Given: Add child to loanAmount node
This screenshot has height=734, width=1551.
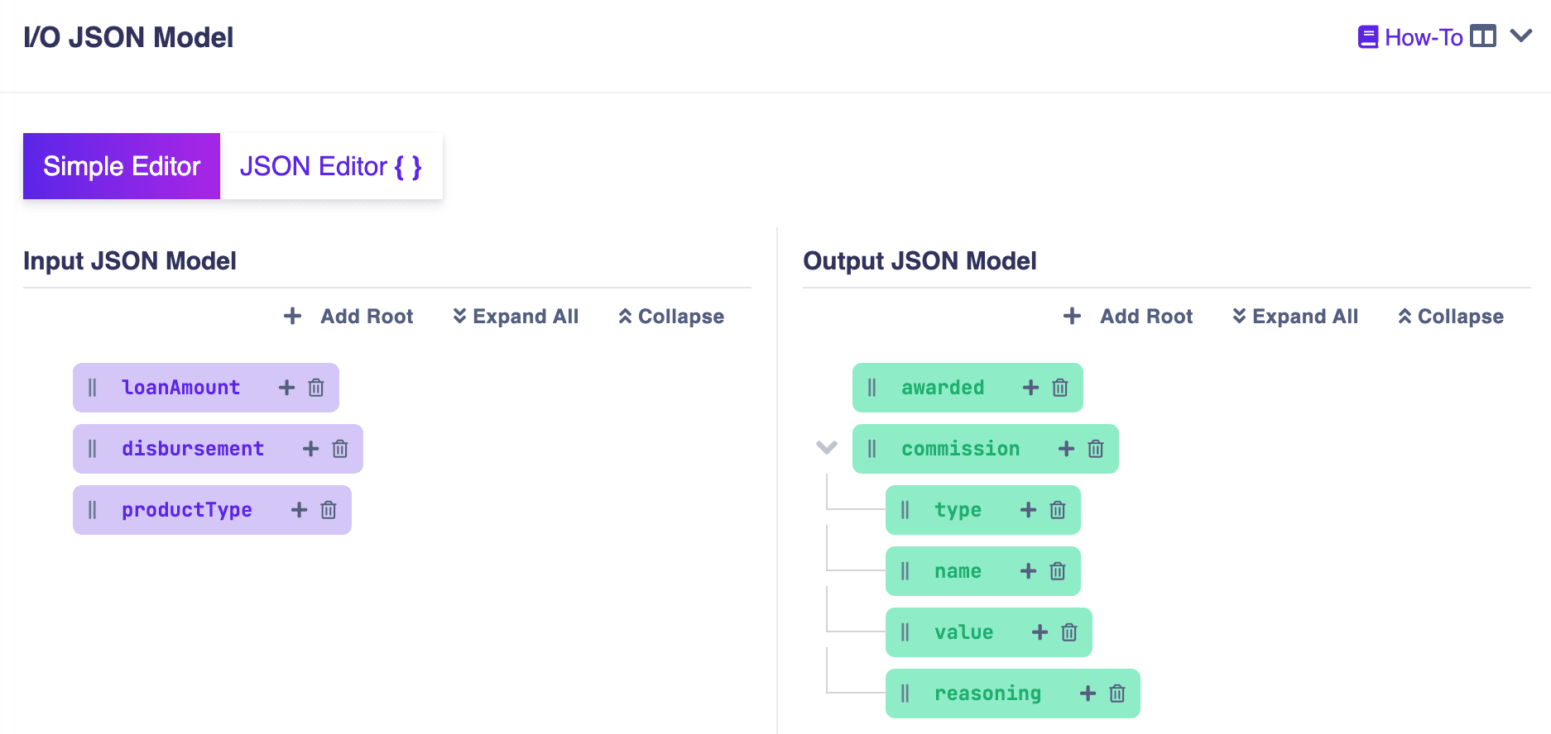Looking at the screenshot, I should click(287, 388).
